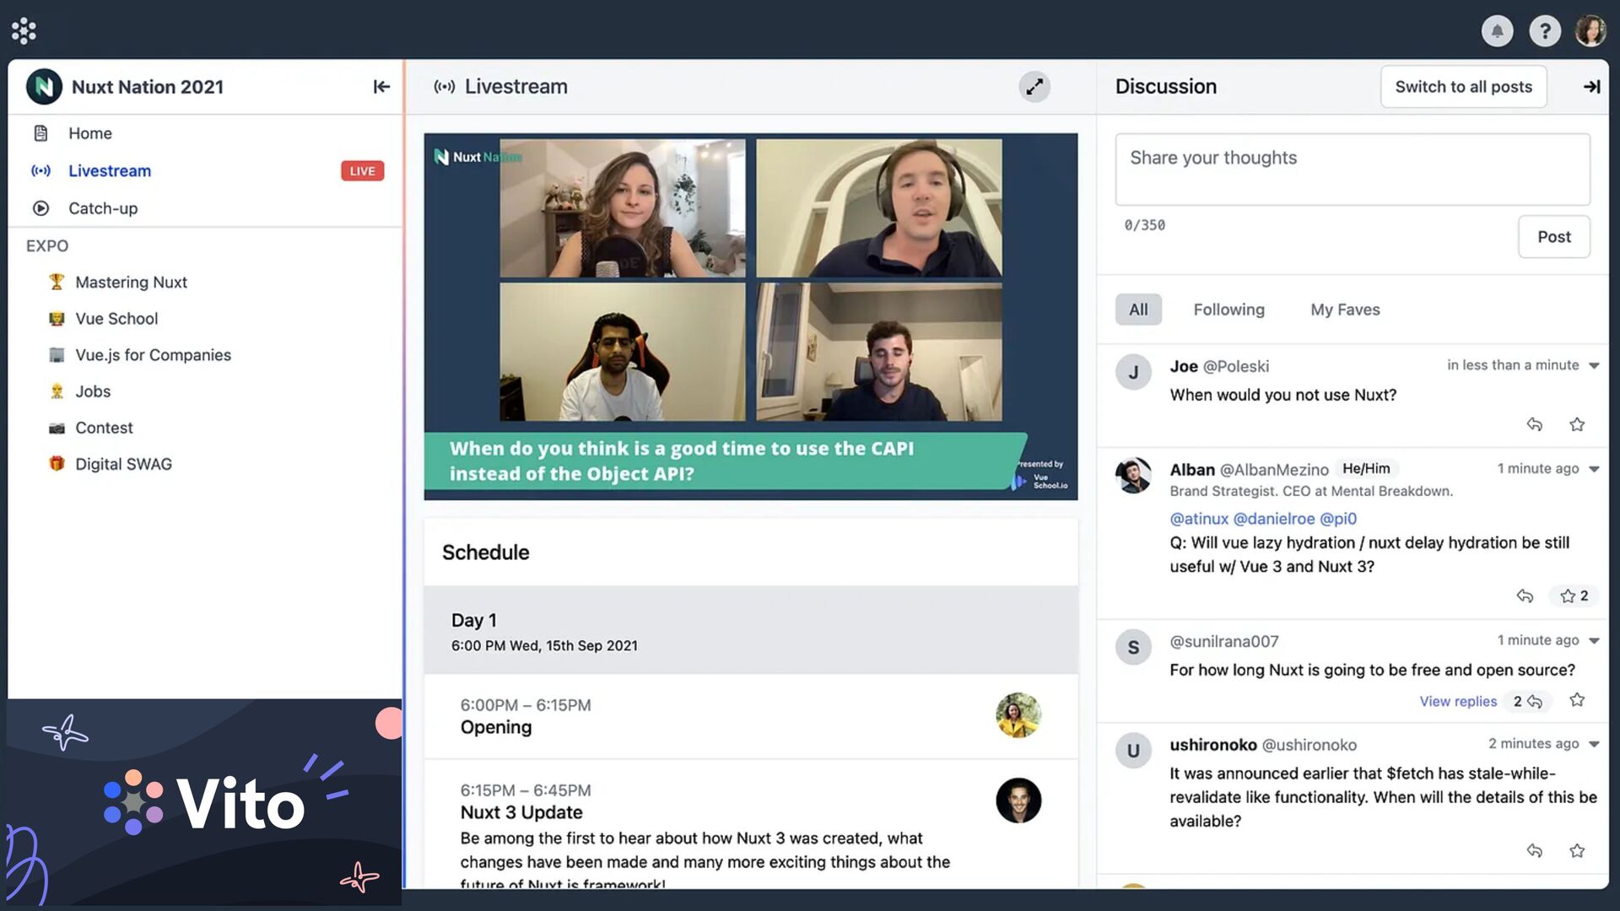Open options dropdown on ushironoko's post

(1594, 744)
